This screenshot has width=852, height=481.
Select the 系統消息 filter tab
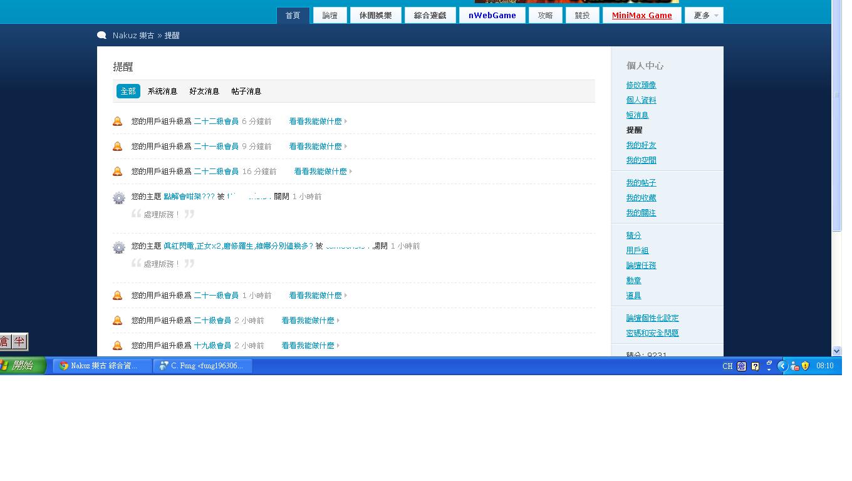coord(162,91)
